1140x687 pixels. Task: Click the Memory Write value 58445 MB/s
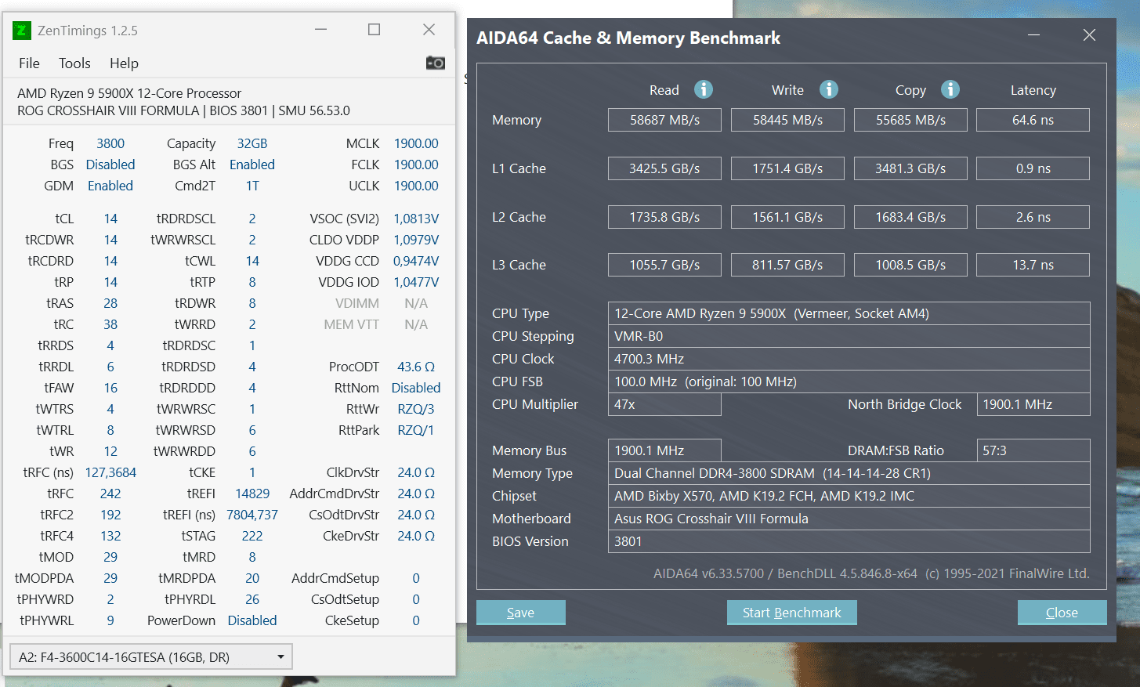coord(787,120)
